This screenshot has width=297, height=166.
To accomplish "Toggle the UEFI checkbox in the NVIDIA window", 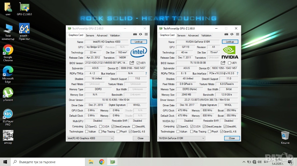I will point(229,63).
